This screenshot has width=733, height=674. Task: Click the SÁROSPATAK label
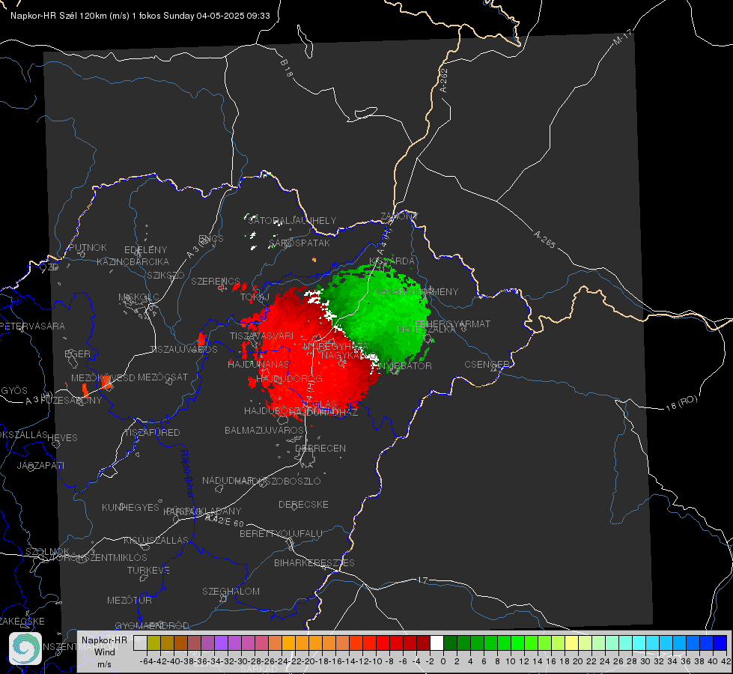[x=299, y=243]
